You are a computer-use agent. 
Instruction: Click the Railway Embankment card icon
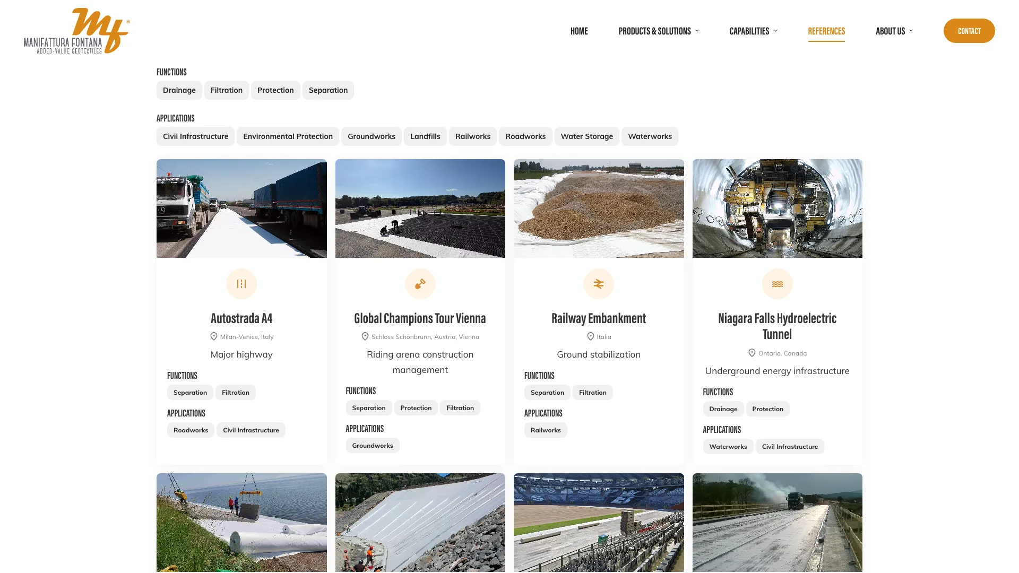(599, 284)
